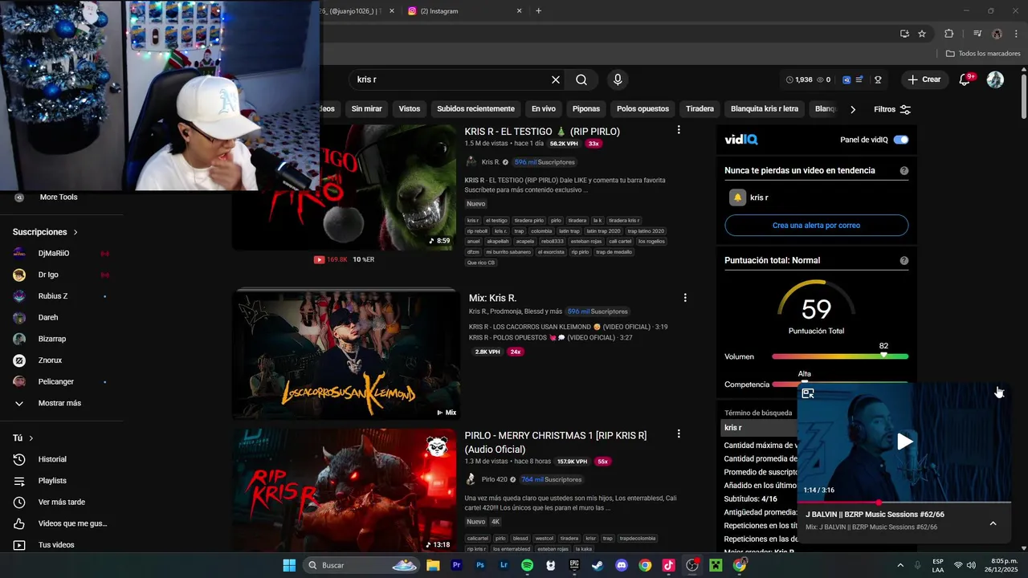The image size is (1028, 578).
Task: Click the Volumen score bar
Action: click(840, 356)
